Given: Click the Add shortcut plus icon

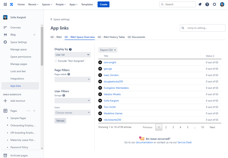Looking at the screenshot, I should [x=5, y=101].
